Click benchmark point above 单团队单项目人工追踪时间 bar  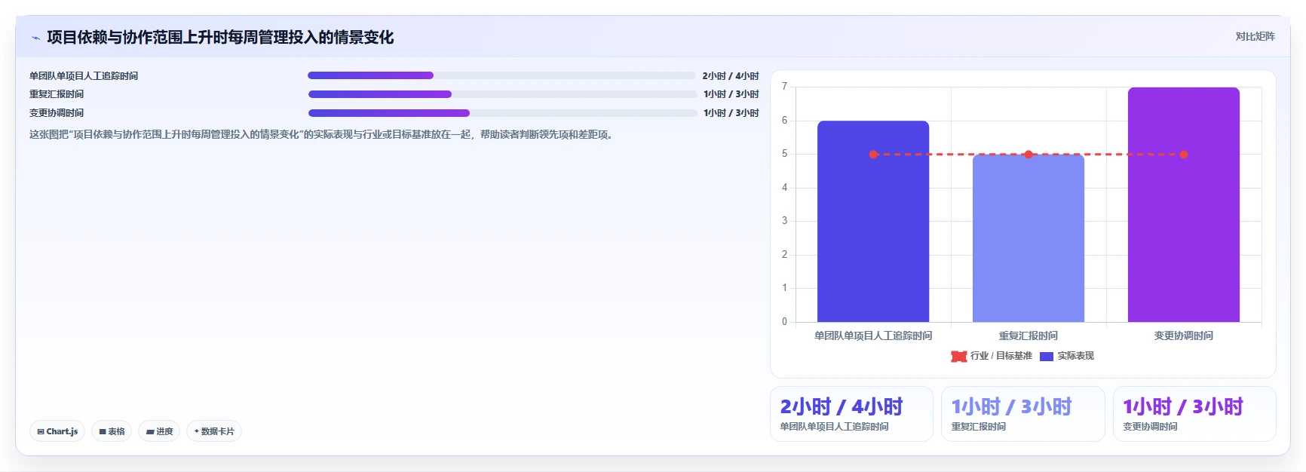[x=873, y=155]
